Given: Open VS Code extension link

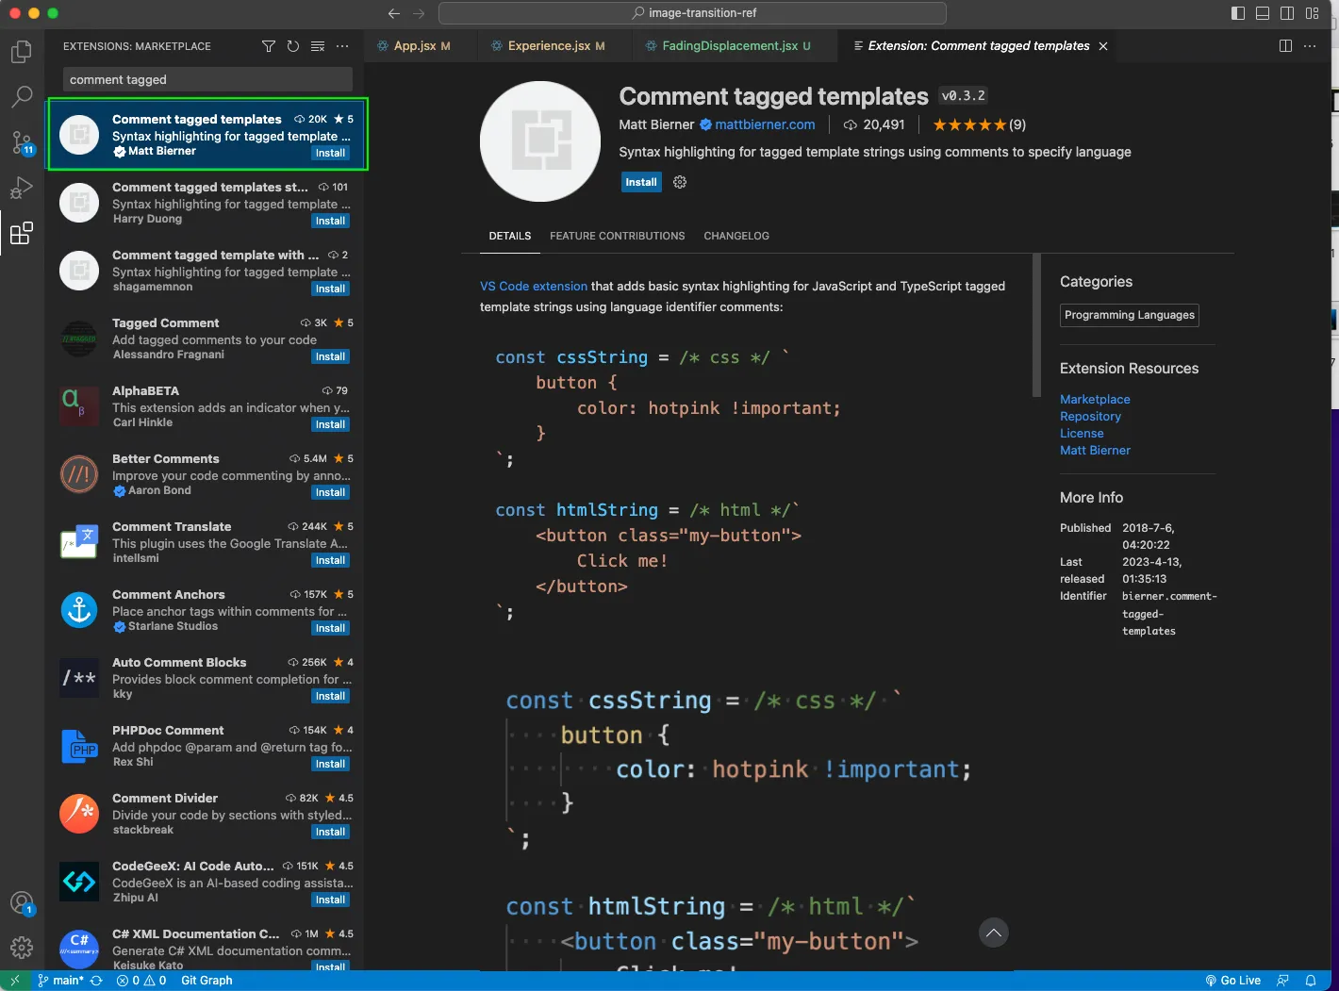Looking at the screenshot, I should point(534,286).
